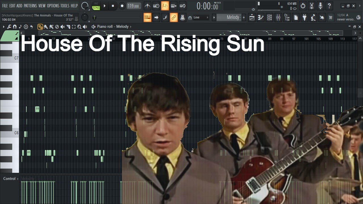Click the Melody pattern name selector
Screen dimensions: 363x204
click(x=229, y=18)
